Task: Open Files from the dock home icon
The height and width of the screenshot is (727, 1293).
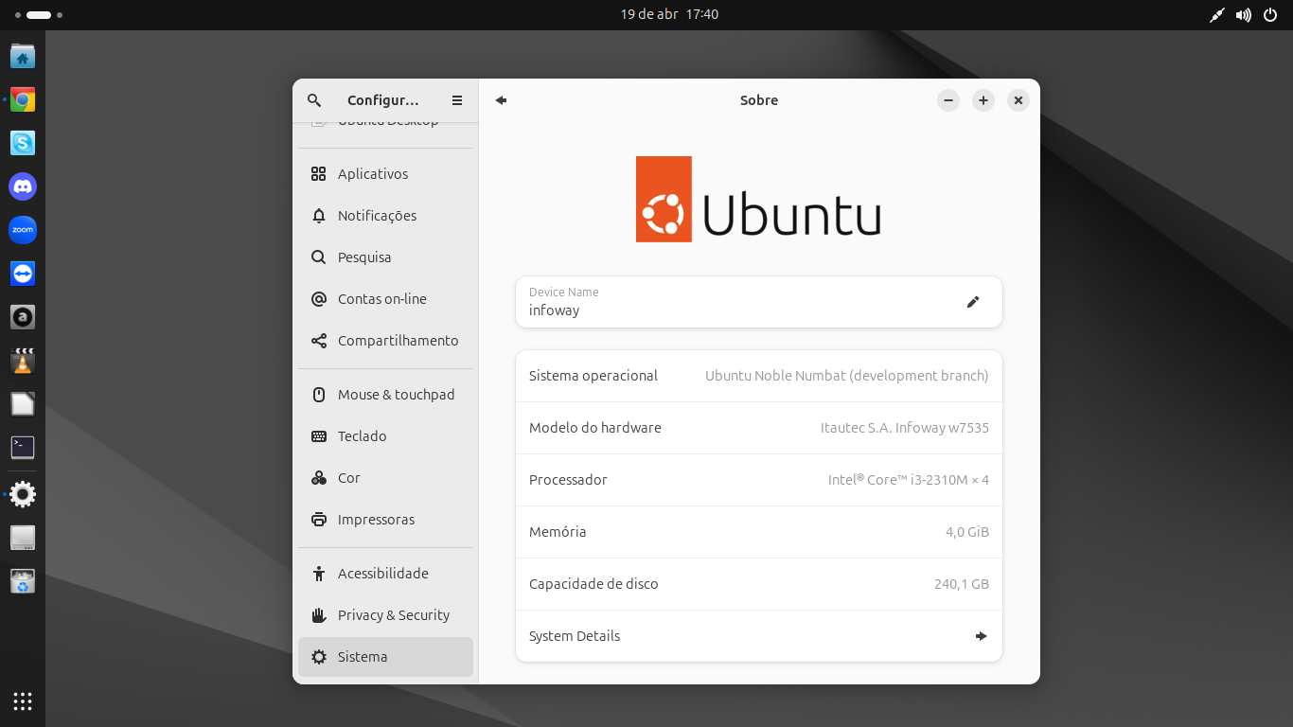Action: point(23,57)
